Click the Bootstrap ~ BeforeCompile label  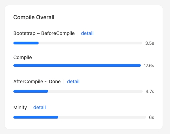tap(44, 33)
